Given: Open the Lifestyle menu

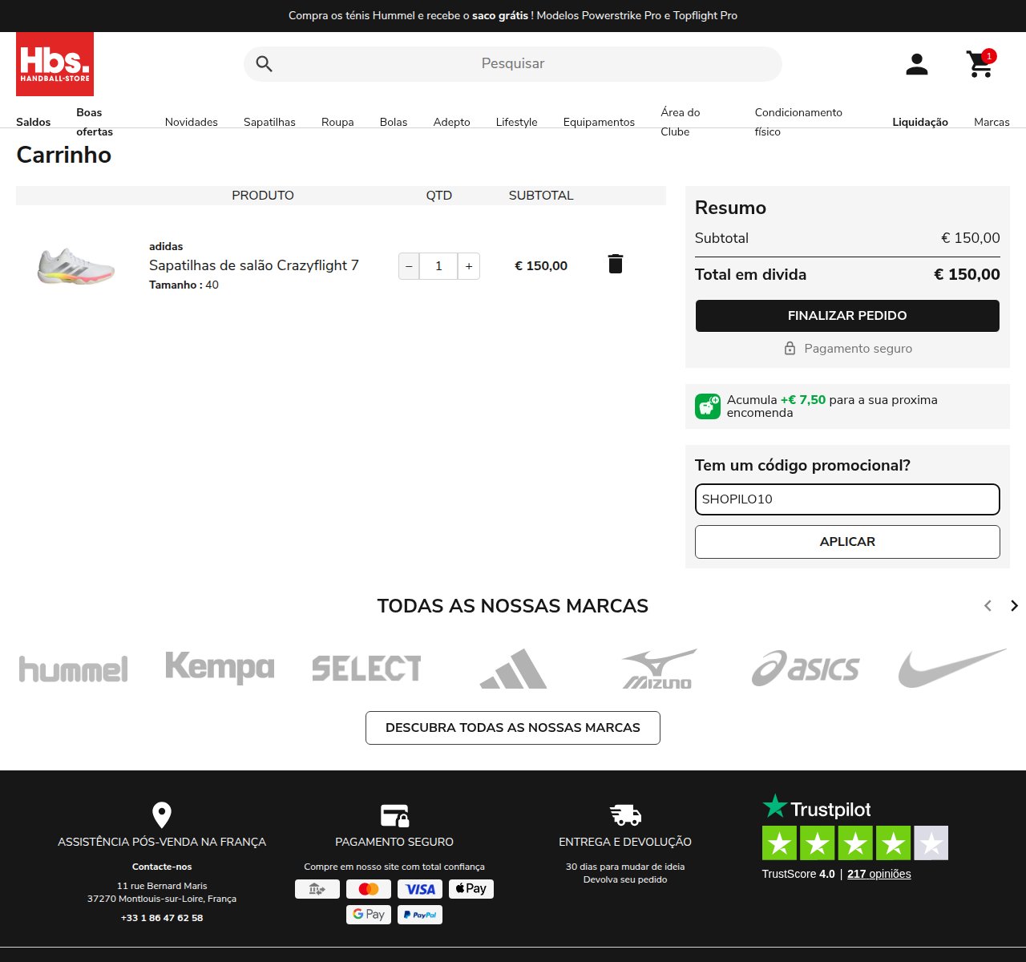Looking at the screenshot, I should (517, 122).
